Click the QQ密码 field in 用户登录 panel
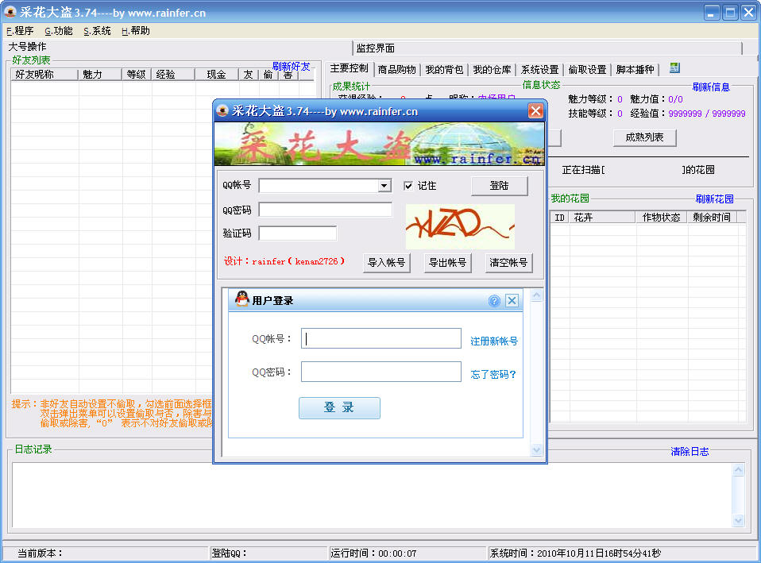 (381, 372)
